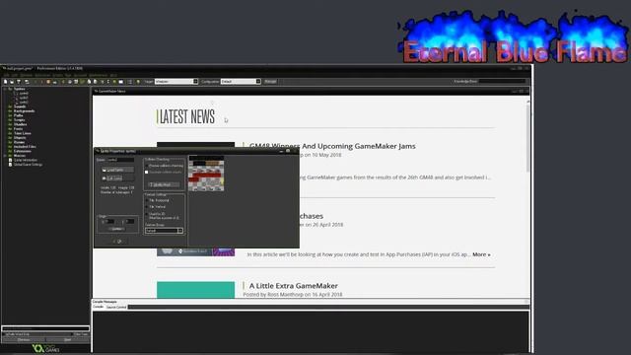
Task: Click the Manage configurations button
Action: click(270, 81)
